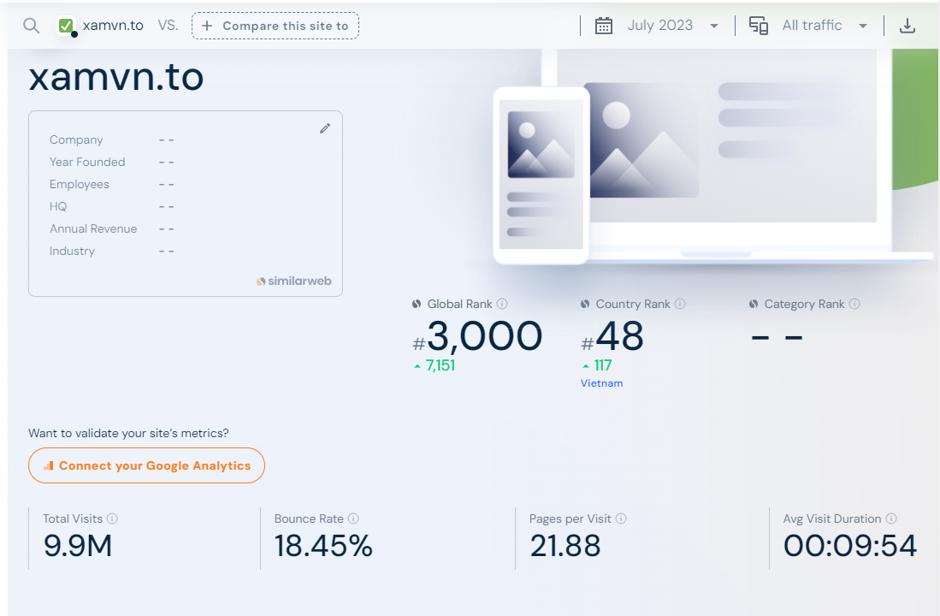Click Category Rank info icon
Screen dimensions: 940x616
pyautogui.click(x=854, y=304)
